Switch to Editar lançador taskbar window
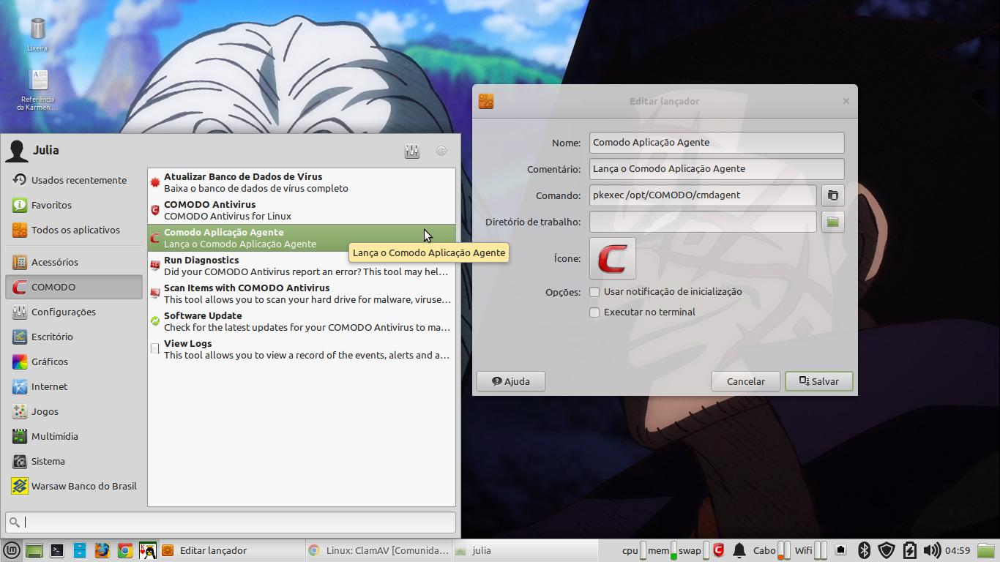The width and height of the screenshot is (1000, 562). point(231,550)
